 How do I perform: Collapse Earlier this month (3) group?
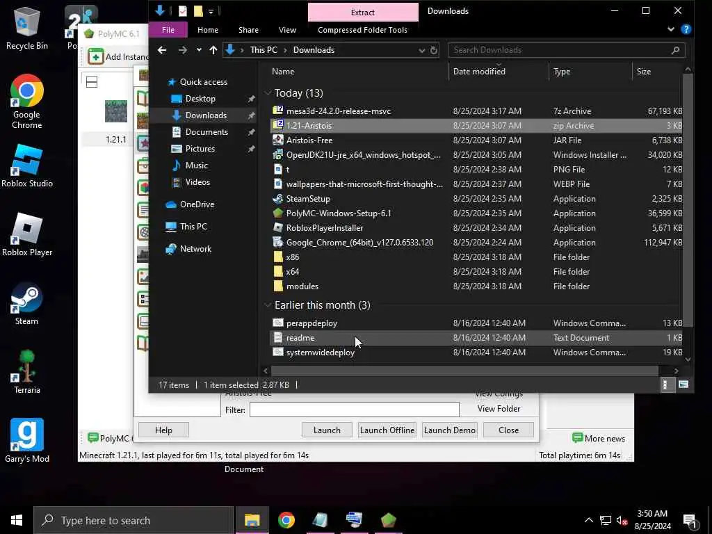[268, 305]
